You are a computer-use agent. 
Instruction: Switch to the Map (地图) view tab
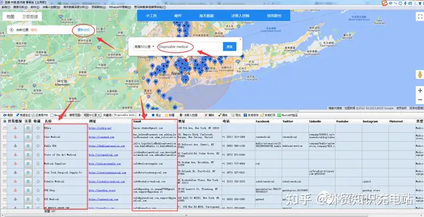(x=11, y=16)
